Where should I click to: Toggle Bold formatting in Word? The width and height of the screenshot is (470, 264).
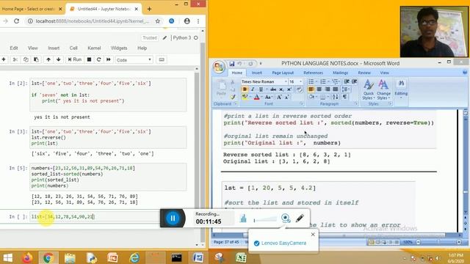(x=245, y=89)
